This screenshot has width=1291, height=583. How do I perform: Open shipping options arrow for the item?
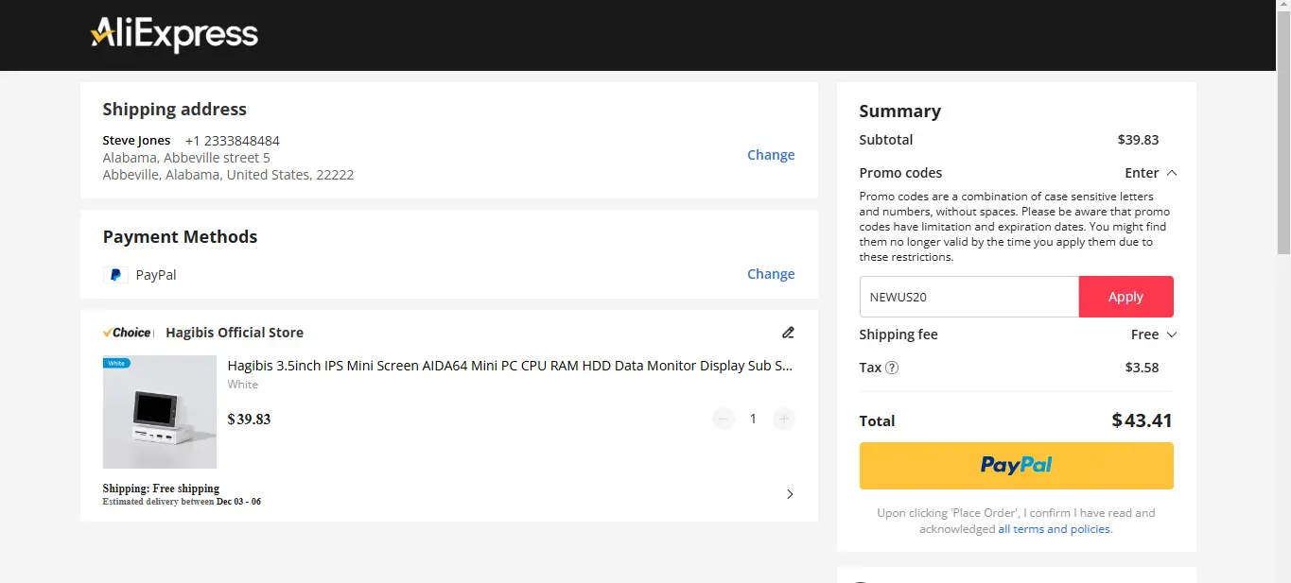[x=790, y=494]
